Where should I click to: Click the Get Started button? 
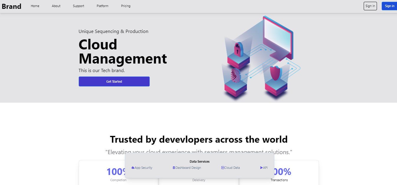[x=114, y=81]
